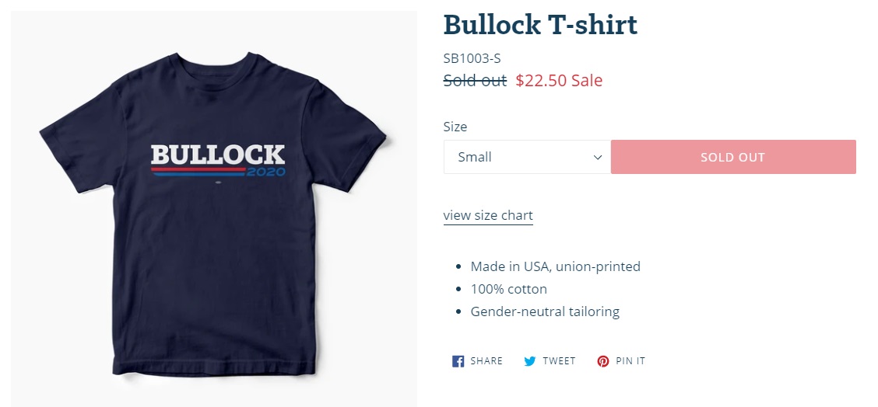
Task: Click the $22.50 Sale price
Action: click(559, 81)
